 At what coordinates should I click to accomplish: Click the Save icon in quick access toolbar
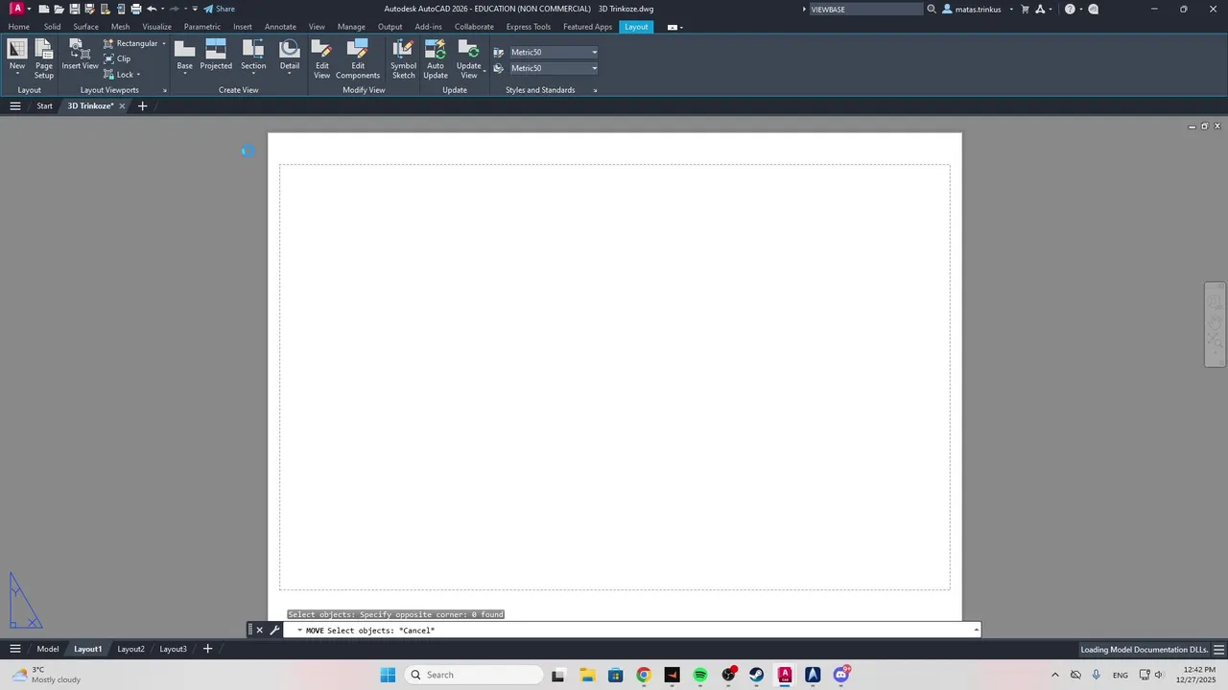75,9
